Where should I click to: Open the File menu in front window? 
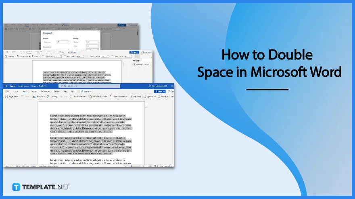pos(7,92)
